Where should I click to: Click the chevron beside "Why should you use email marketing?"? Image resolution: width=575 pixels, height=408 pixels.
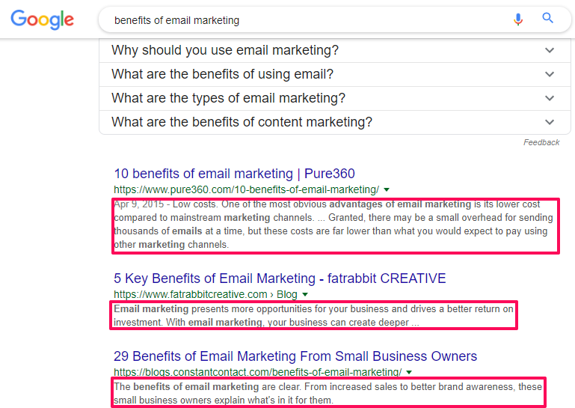tap(550, 50)
